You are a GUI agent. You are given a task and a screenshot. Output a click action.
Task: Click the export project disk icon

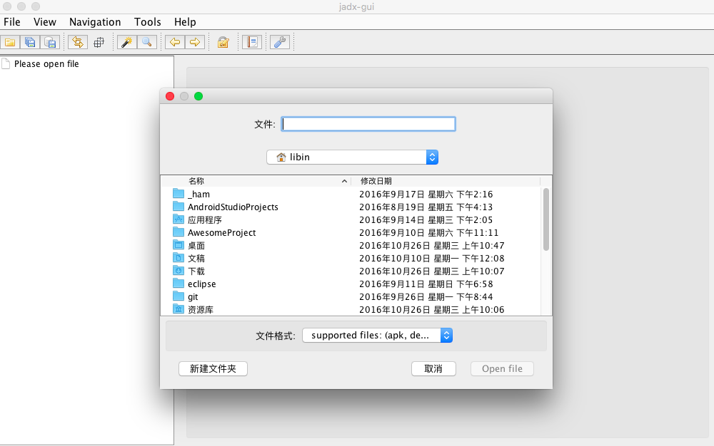click(50, 42)
